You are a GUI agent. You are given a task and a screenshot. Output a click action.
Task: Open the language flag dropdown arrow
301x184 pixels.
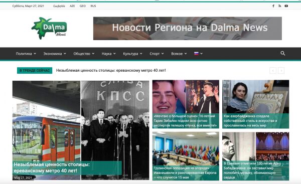pyautogui.click(x=201, y=54)
